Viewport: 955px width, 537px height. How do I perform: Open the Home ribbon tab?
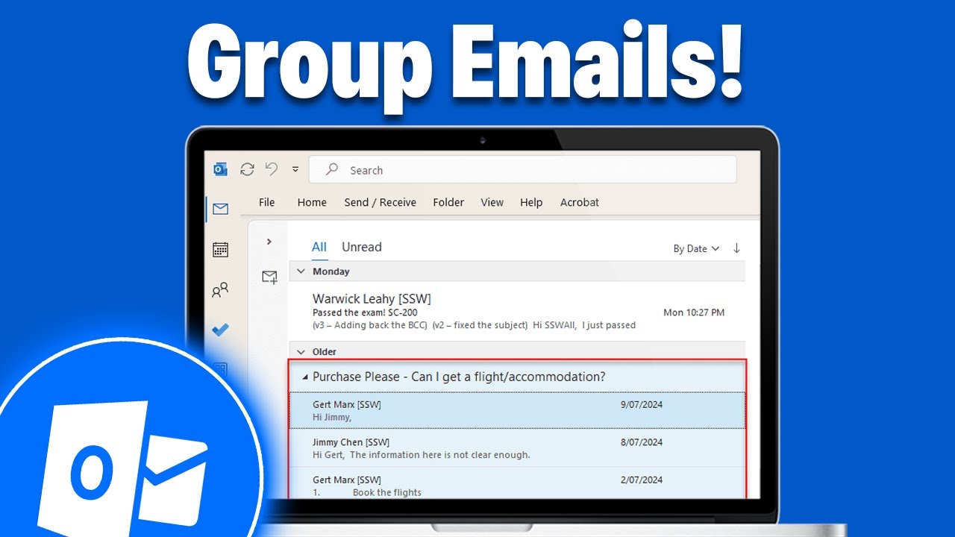312,202
